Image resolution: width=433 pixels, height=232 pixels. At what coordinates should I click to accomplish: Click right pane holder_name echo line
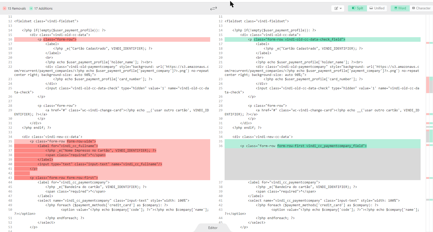[309, 62]
